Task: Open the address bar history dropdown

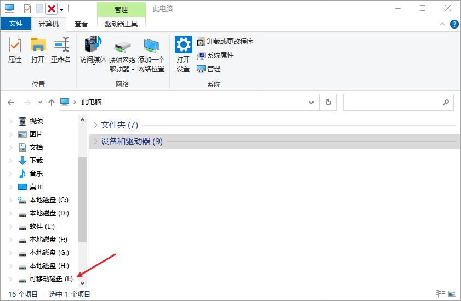Action: pyautogui.click(x=311, y=103)
